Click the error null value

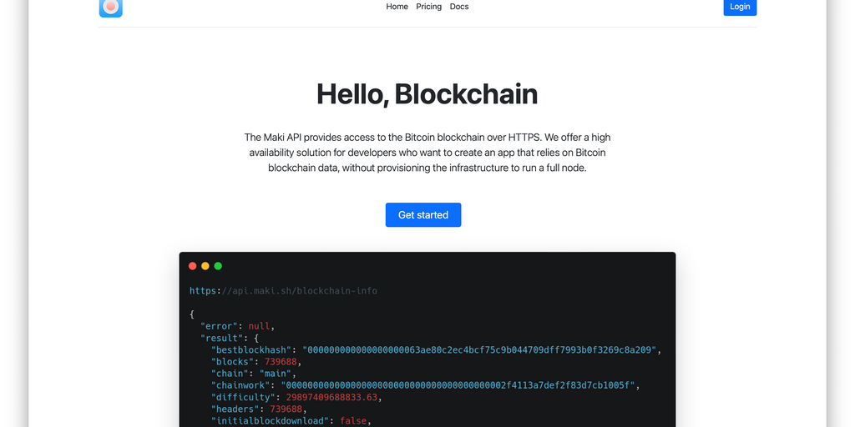(x=259, y=326)
